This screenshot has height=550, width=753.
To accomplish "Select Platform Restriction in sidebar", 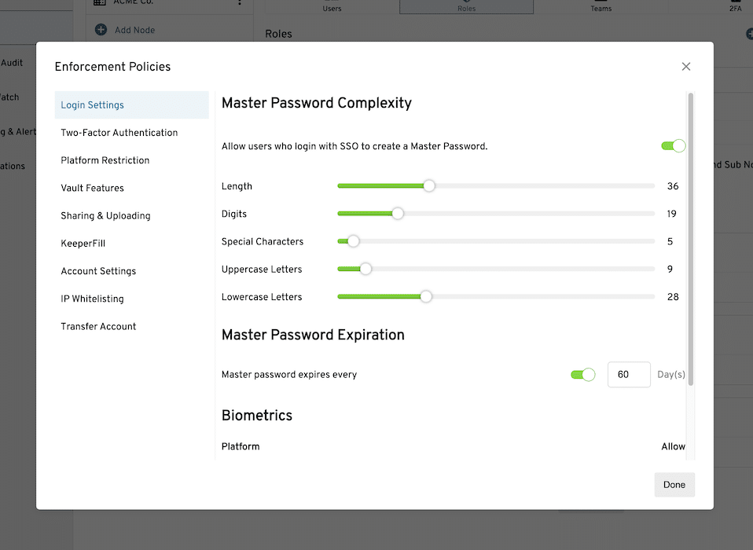I will click(x=105, y=160).
